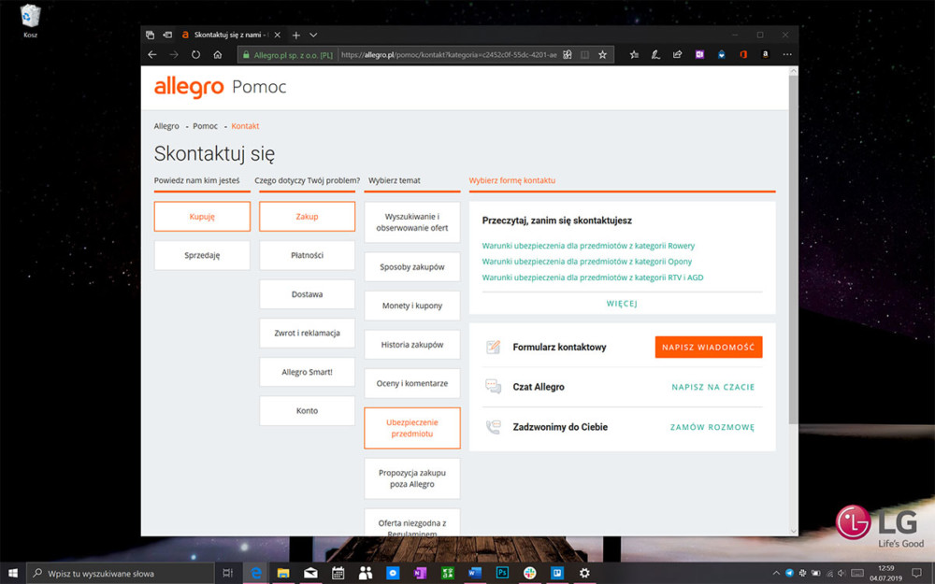This screenshot has width=935, height=584.
Task: Set aside the open tabs
Action: pos(167,36)
